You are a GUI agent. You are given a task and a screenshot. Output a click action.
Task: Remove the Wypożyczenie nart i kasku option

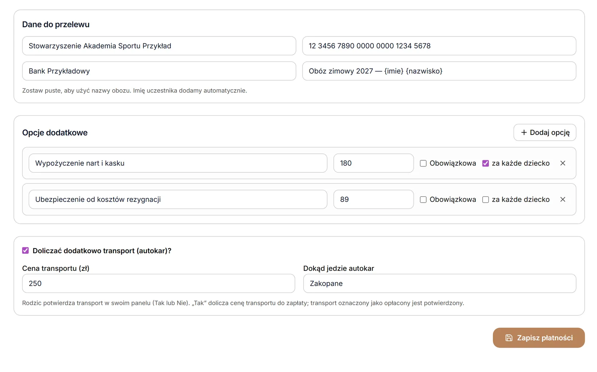562,163
